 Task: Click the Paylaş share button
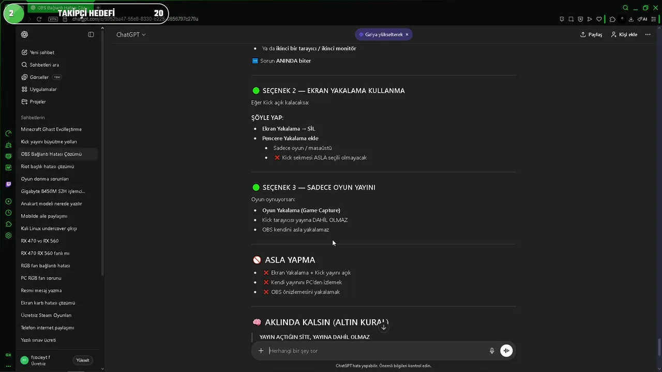pyautogui.click(x=591, y=35)
